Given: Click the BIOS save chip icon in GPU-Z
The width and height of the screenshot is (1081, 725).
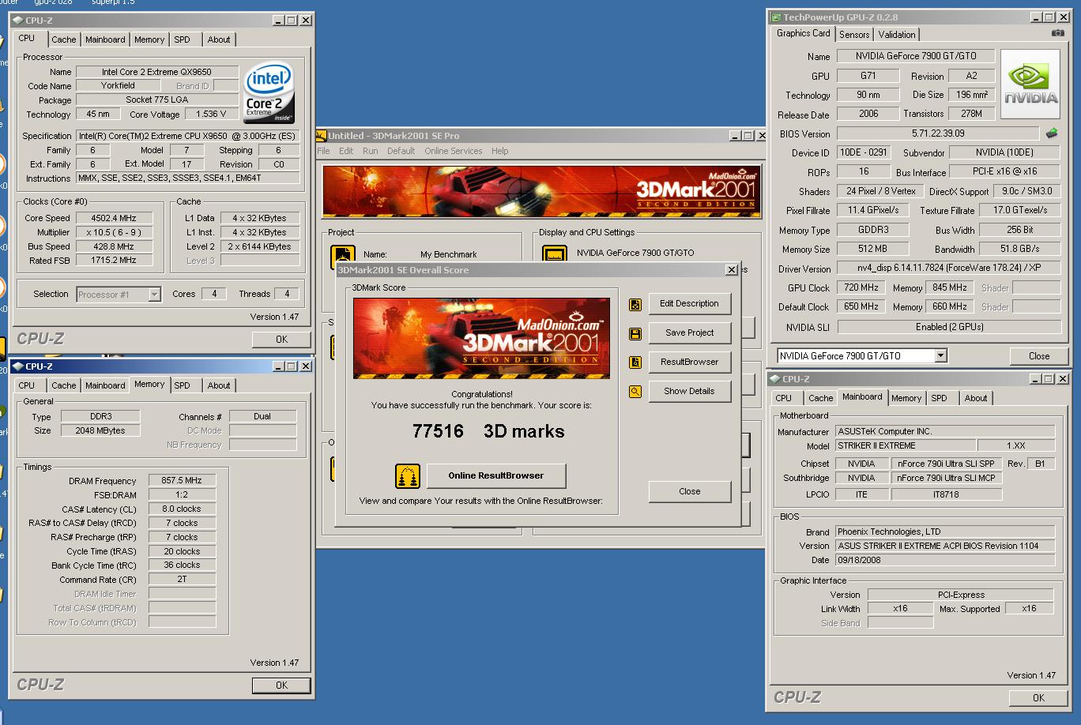Looking at the screenshot, I should pyautogui.click(x=1052, y=133).
